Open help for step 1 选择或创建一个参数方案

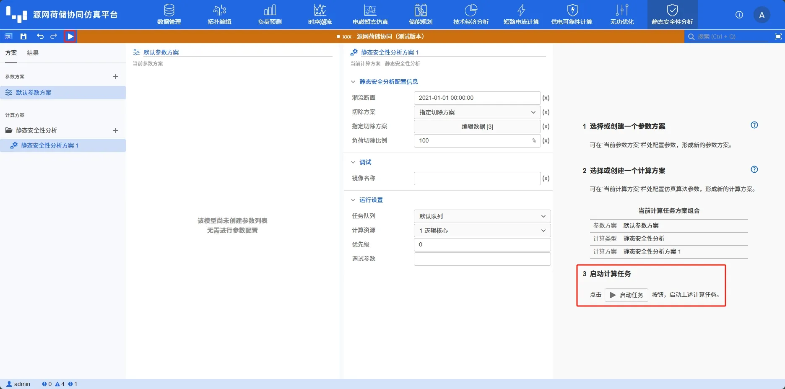(x=754, y=125)
